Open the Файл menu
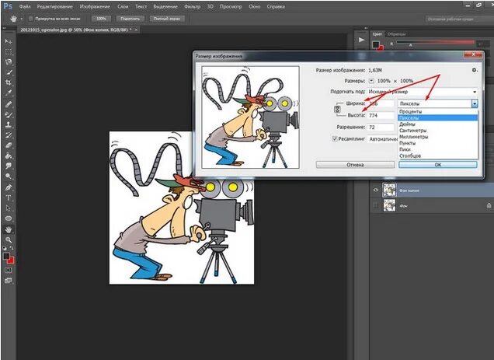 (x=25, y=6)
